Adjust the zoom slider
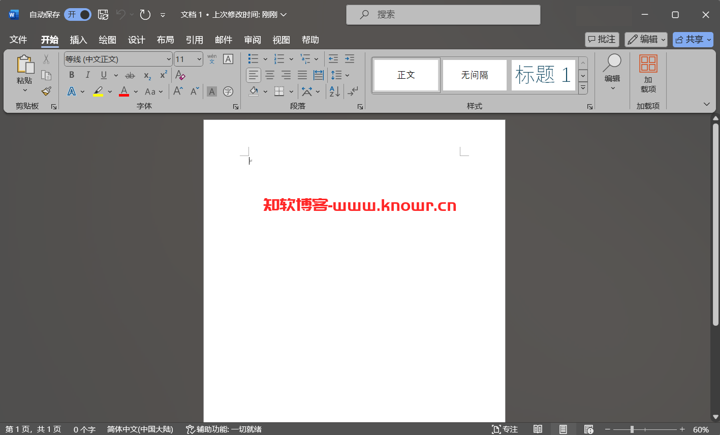The height and width of the screenshot is (435, 720). point(632,429)
